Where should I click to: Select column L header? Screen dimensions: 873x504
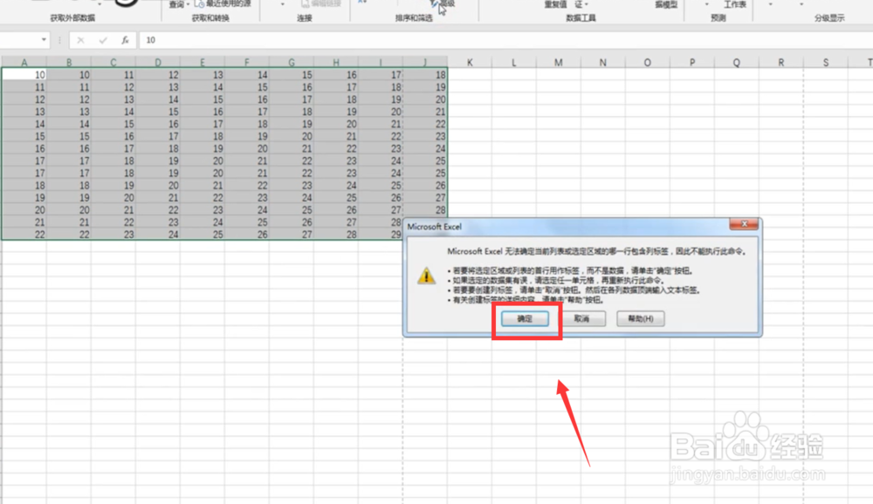[514, 62]
